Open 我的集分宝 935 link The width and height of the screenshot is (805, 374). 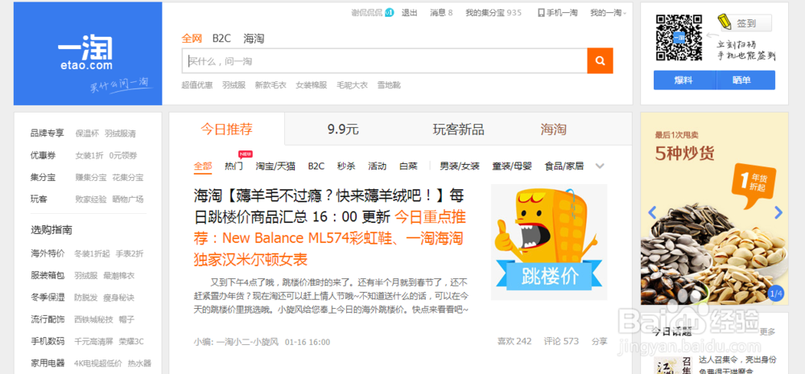[493, 13]
